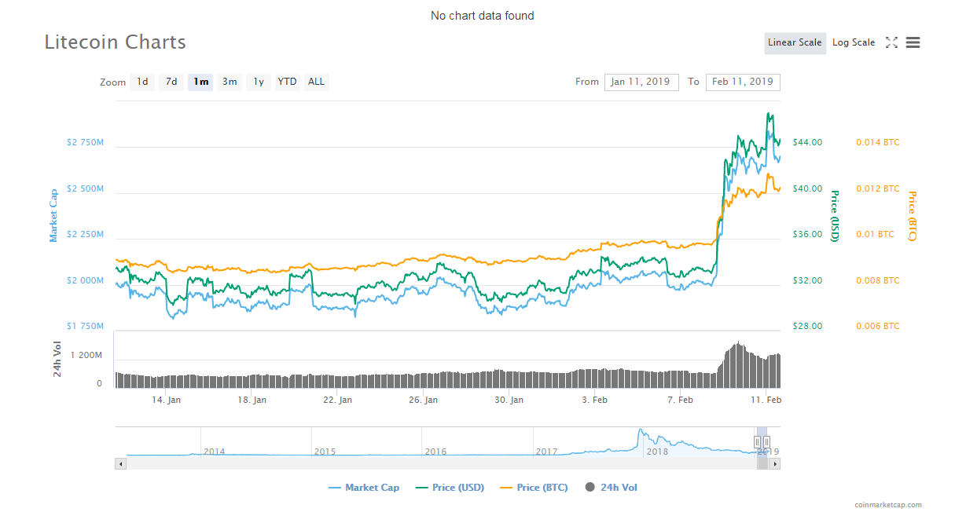Edit the To date field
Screen dimensions: 955x523
coord(743,82)
